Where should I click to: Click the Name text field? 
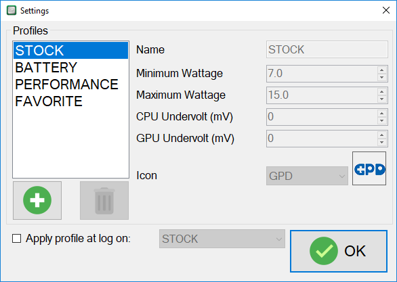point(327,49)
